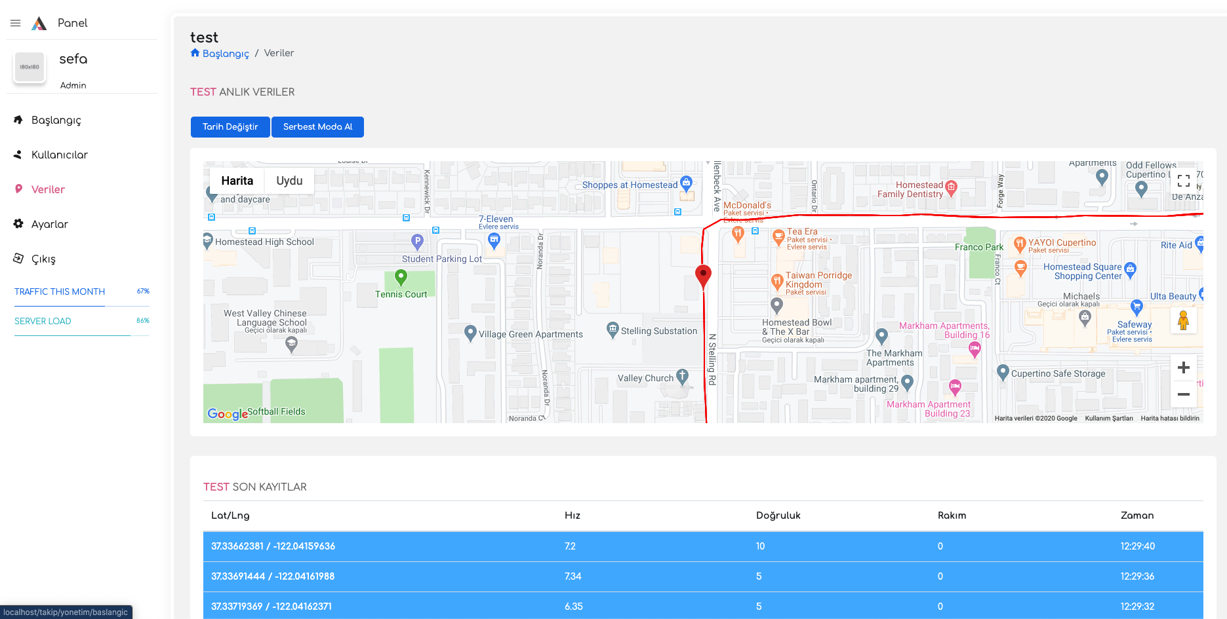Click the Başlangıç rocket icon
The height and width of the screenshot is (619, 1227).
[18, 120]
